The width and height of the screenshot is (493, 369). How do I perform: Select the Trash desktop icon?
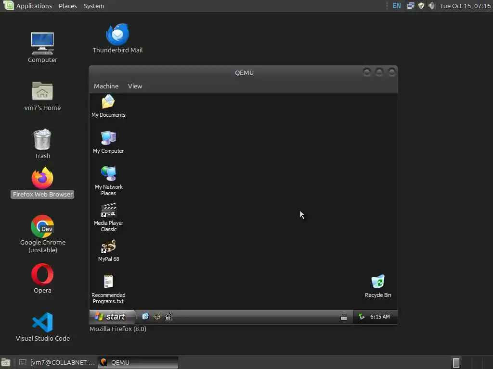click(x=42, y=144)
